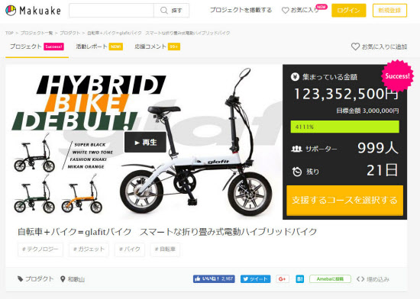Click the green 4111% progress bar
420x299 pixels.
344,127
